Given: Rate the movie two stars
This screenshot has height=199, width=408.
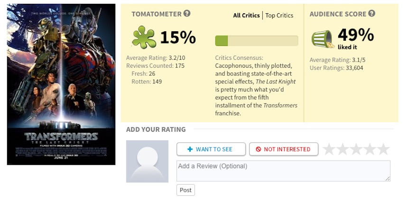Looking at the screenshot, I should point(343,149).
